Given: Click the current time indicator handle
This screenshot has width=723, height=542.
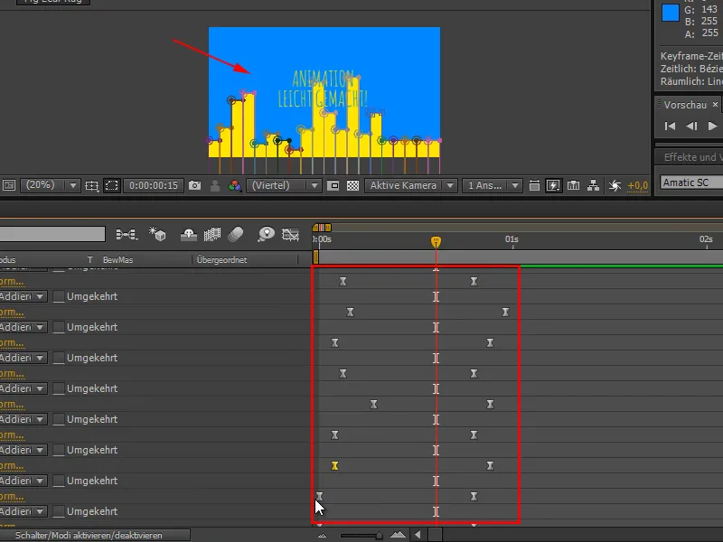Looking at the screenshot, I should pos(436,242).
